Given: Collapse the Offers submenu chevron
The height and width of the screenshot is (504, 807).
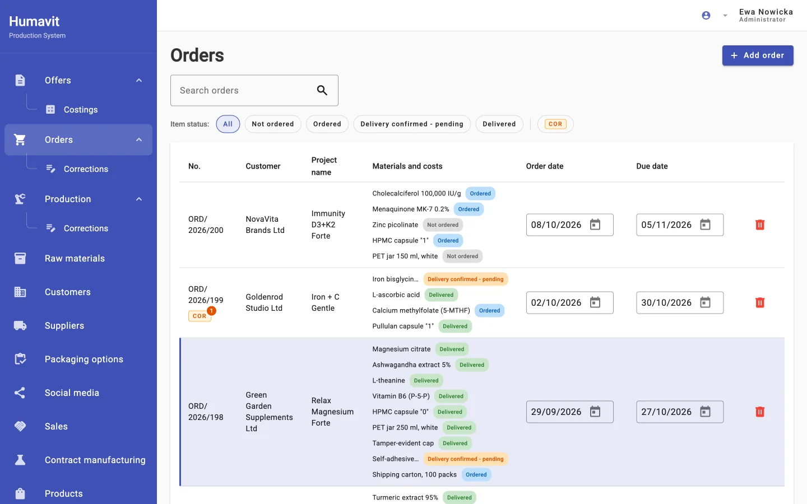Looking at the screenshot, I should [x=139, y=80].
